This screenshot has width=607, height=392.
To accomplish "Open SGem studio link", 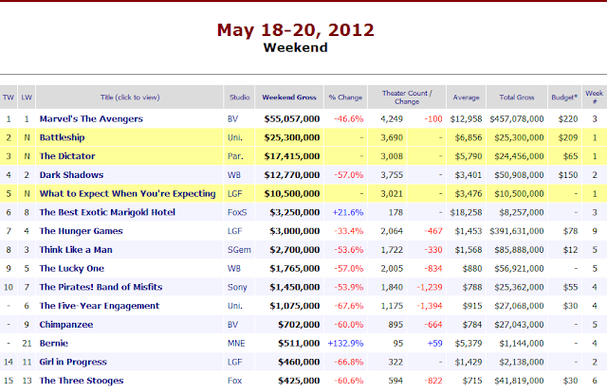I will point(239,250).
